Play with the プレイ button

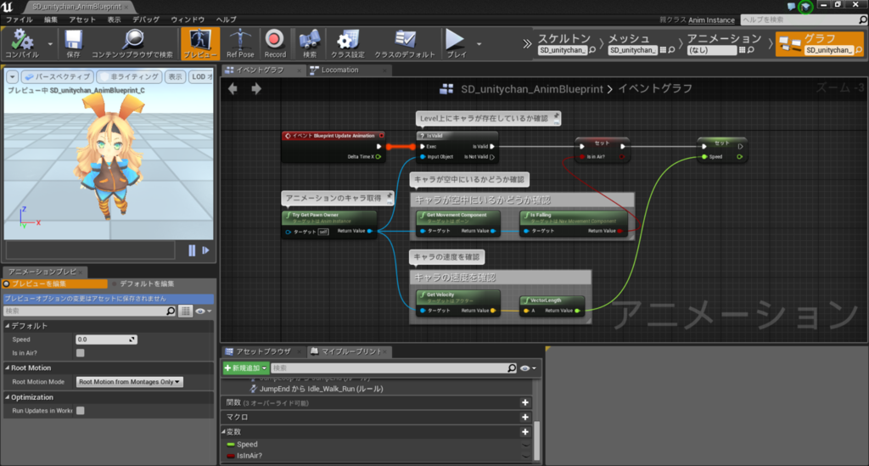pyautogui.click(x=456, y=44)
